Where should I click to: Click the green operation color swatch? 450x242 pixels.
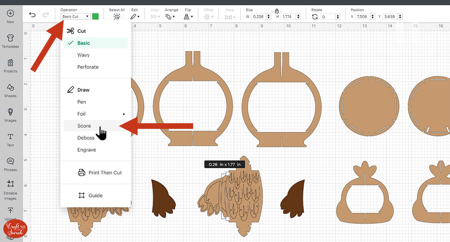(95, 16)
